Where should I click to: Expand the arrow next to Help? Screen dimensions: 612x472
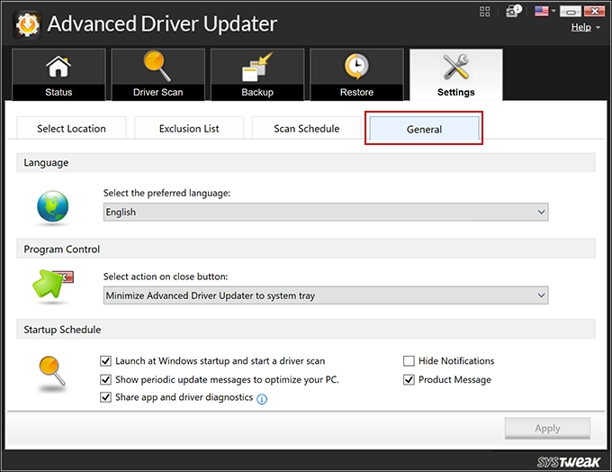tap(598, 28)
